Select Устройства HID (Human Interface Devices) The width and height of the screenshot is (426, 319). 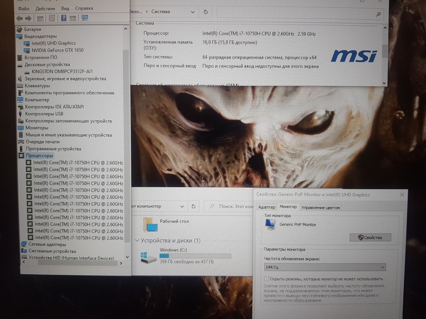click(72, 258)
